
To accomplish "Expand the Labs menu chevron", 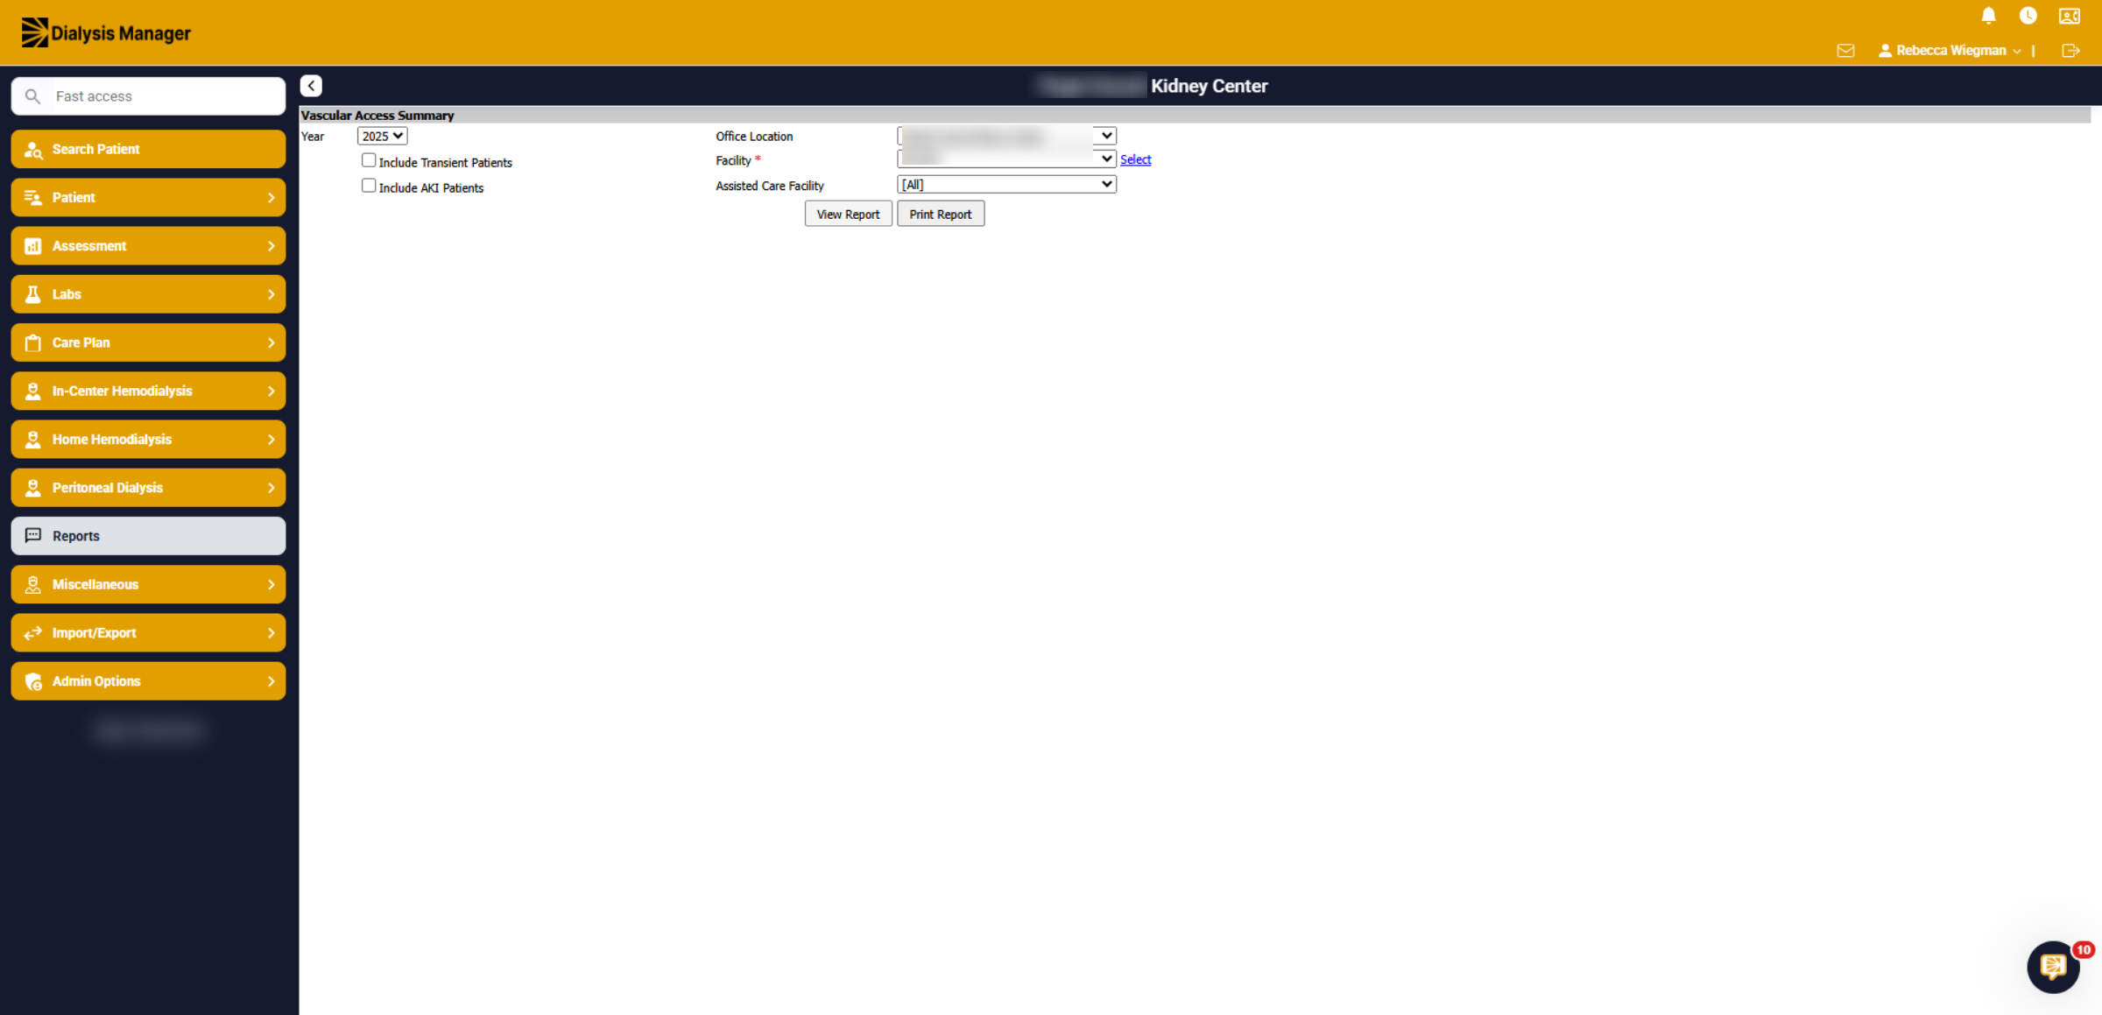I will [x=271, y=294].
